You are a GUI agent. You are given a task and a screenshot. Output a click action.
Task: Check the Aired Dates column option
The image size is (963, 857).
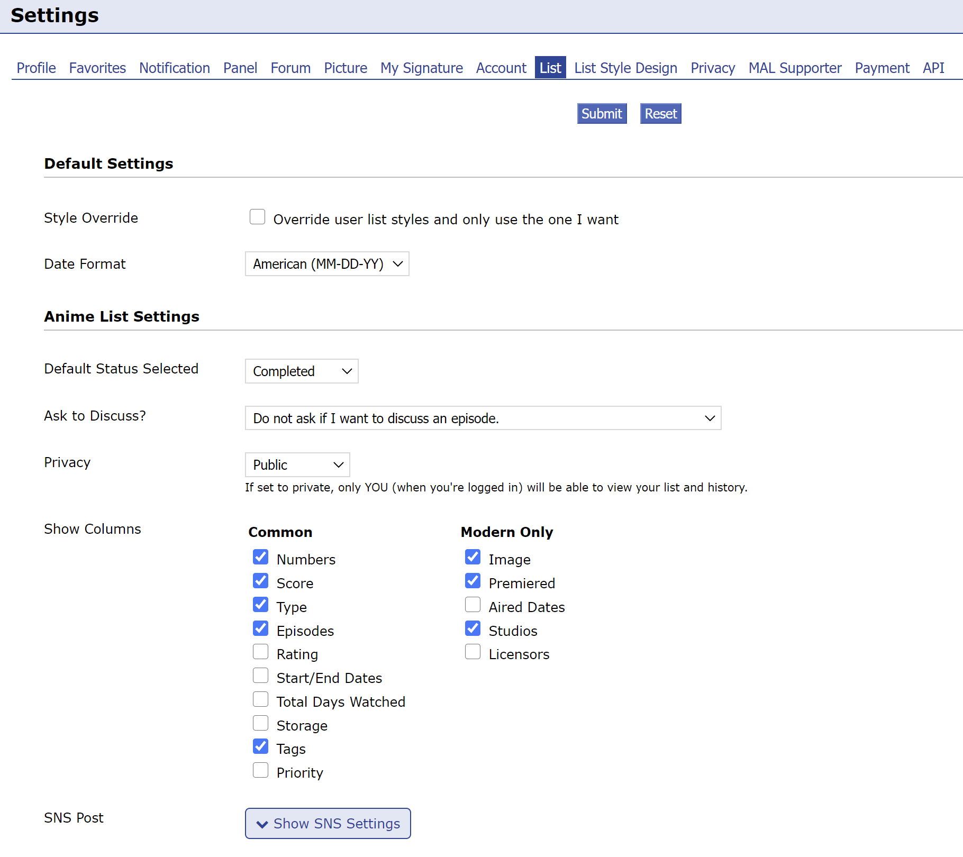[x=473, y=605]
